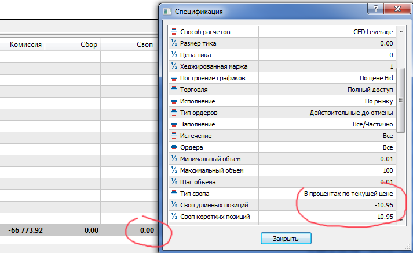Click fraction icon beside Размер тика
413x253 pixels.
click(x=174, y=43)
